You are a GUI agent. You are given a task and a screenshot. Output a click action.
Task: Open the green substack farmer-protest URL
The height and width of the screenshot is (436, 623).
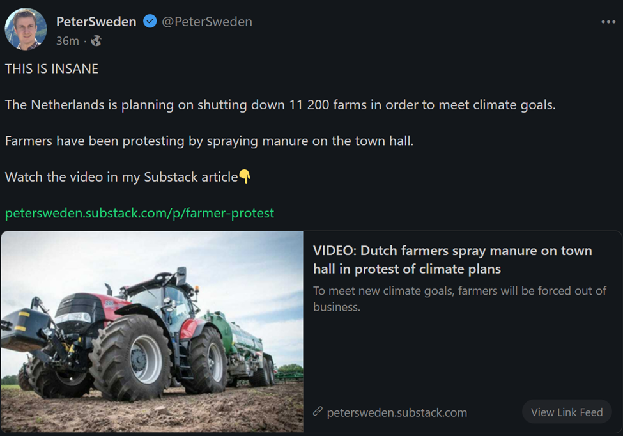click(x=139, y=213)
